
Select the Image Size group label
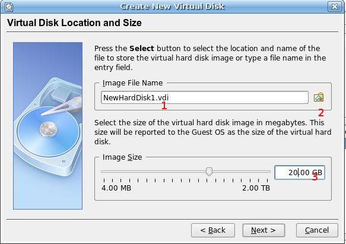tap(122, 157)
